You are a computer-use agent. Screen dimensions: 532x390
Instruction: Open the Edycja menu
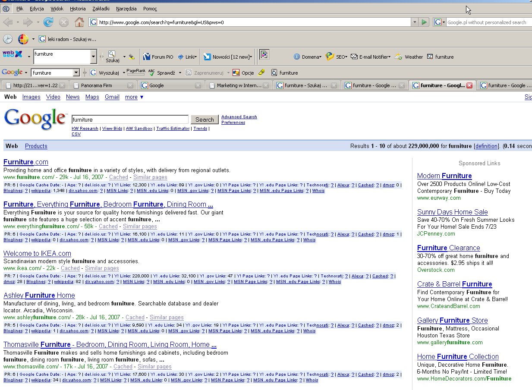pos(37,9)
